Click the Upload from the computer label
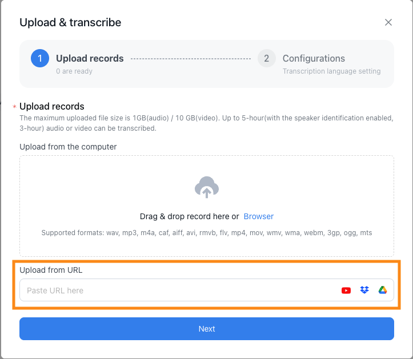Image resolution: width=413 pixels, height=359 pixels. coord(68,147)
